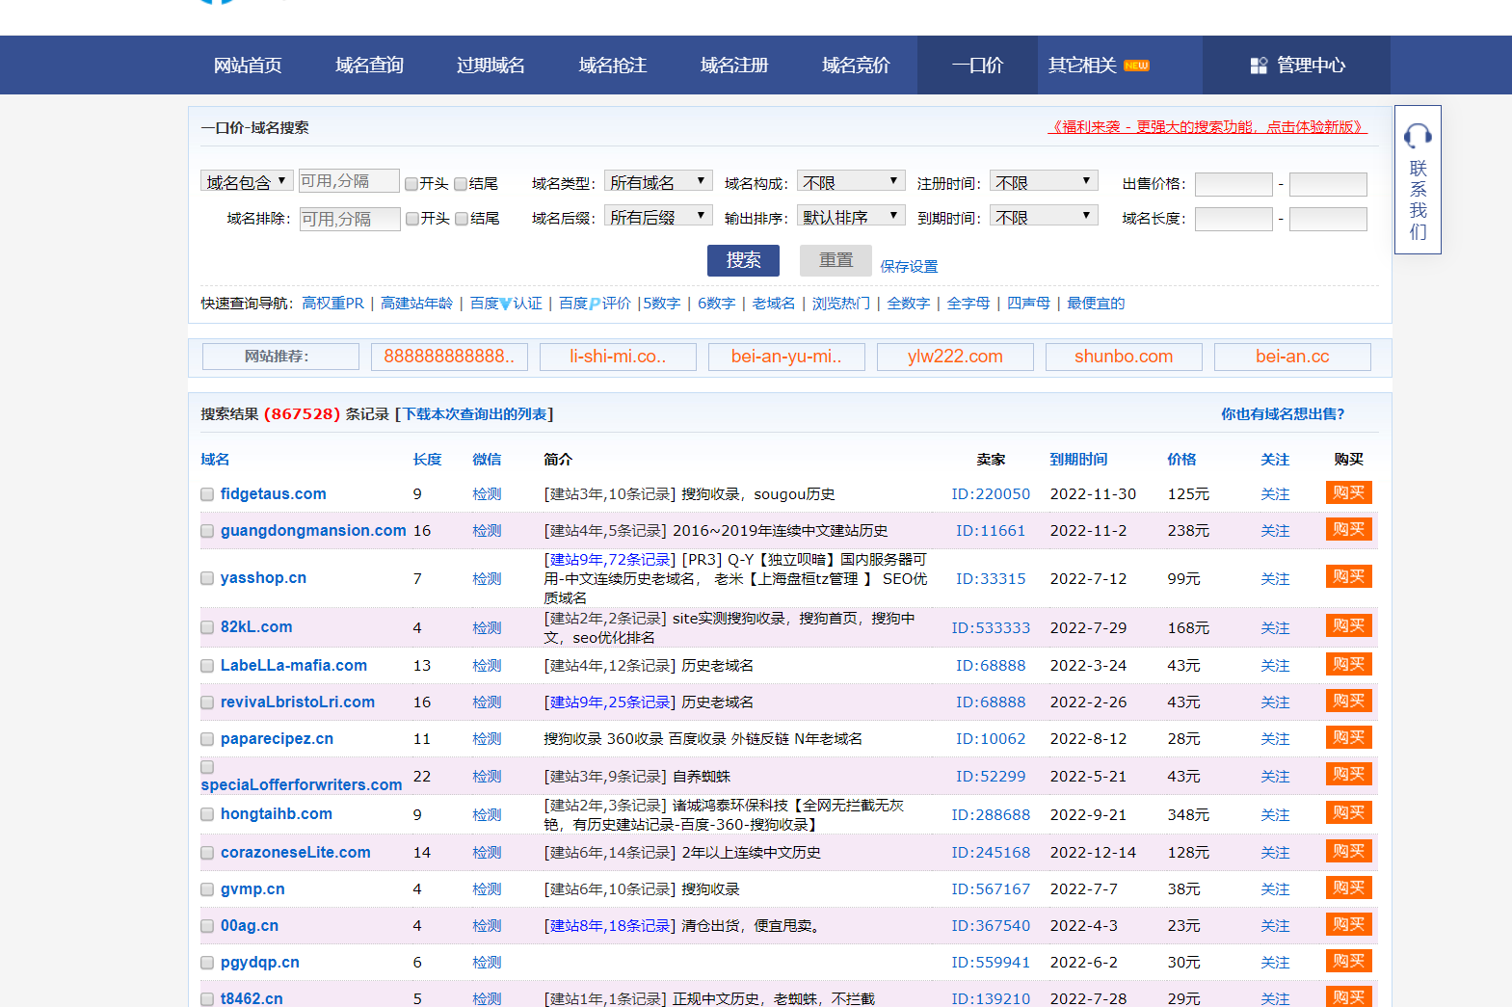Click the 购买 button for yasshop.cn
1512x1007 pixels.
pyautogui.click(x=1348, y=576)
